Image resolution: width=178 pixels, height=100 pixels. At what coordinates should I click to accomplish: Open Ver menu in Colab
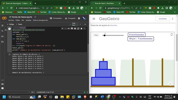tap(23, 20)
